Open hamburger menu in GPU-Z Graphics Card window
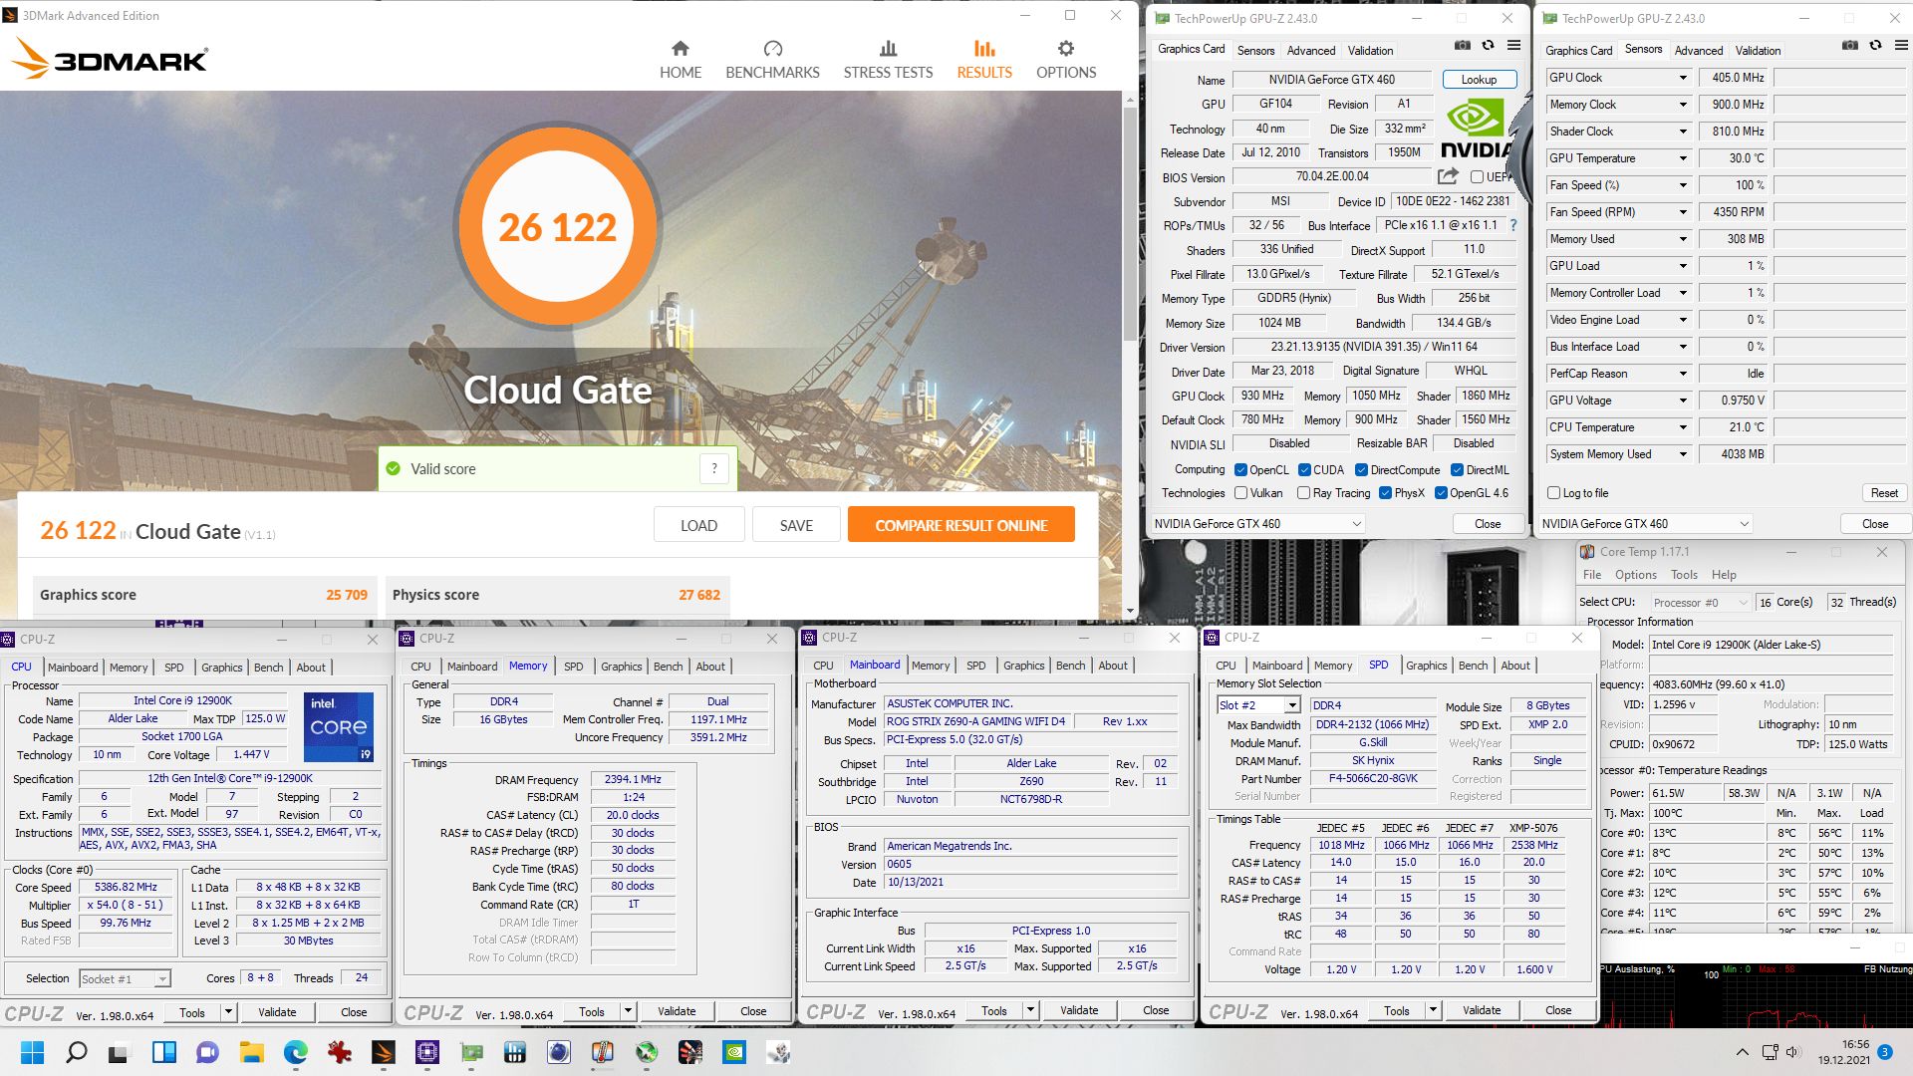Viewport: 1913px width, 1076px height. [1513, 46]
